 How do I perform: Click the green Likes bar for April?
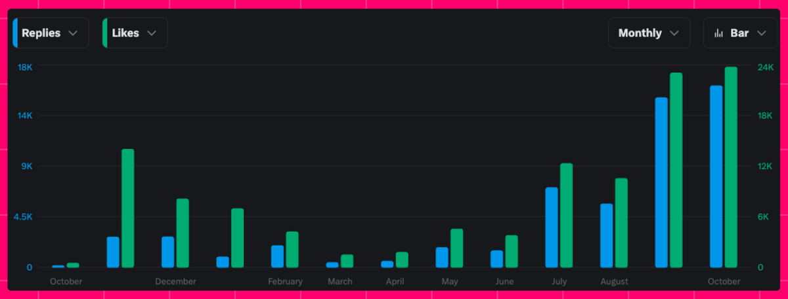pos(402,260)
